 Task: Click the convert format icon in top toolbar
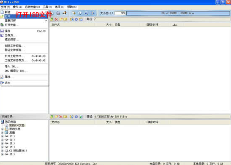pos(73,13)
